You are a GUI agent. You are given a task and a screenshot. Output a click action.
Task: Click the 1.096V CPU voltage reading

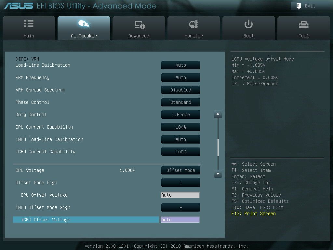click(127, 170)
